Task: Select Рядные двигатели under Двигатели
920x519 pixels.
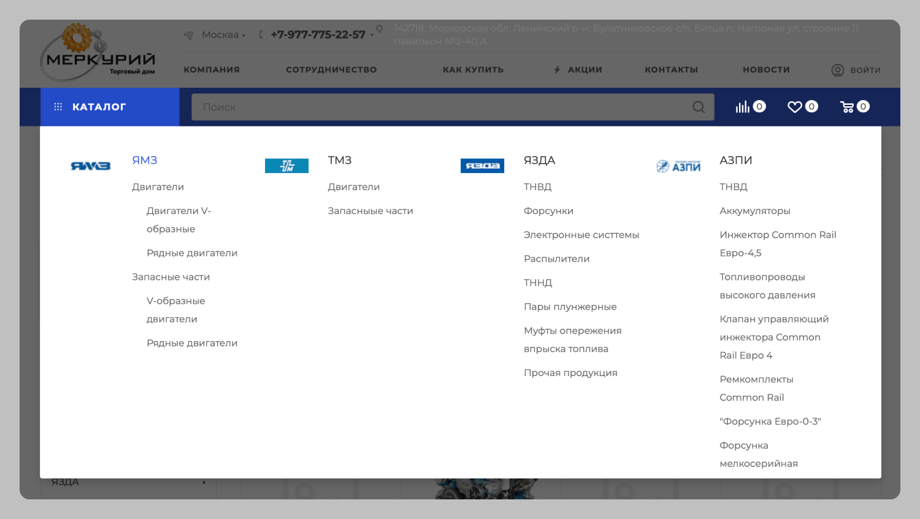Action: click(x=192, y=253)
